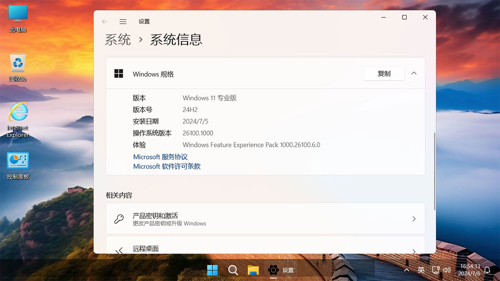Open the Microsoft 软件许可条款 link
The height and width of the screenshot is (281, 500).
167,166
